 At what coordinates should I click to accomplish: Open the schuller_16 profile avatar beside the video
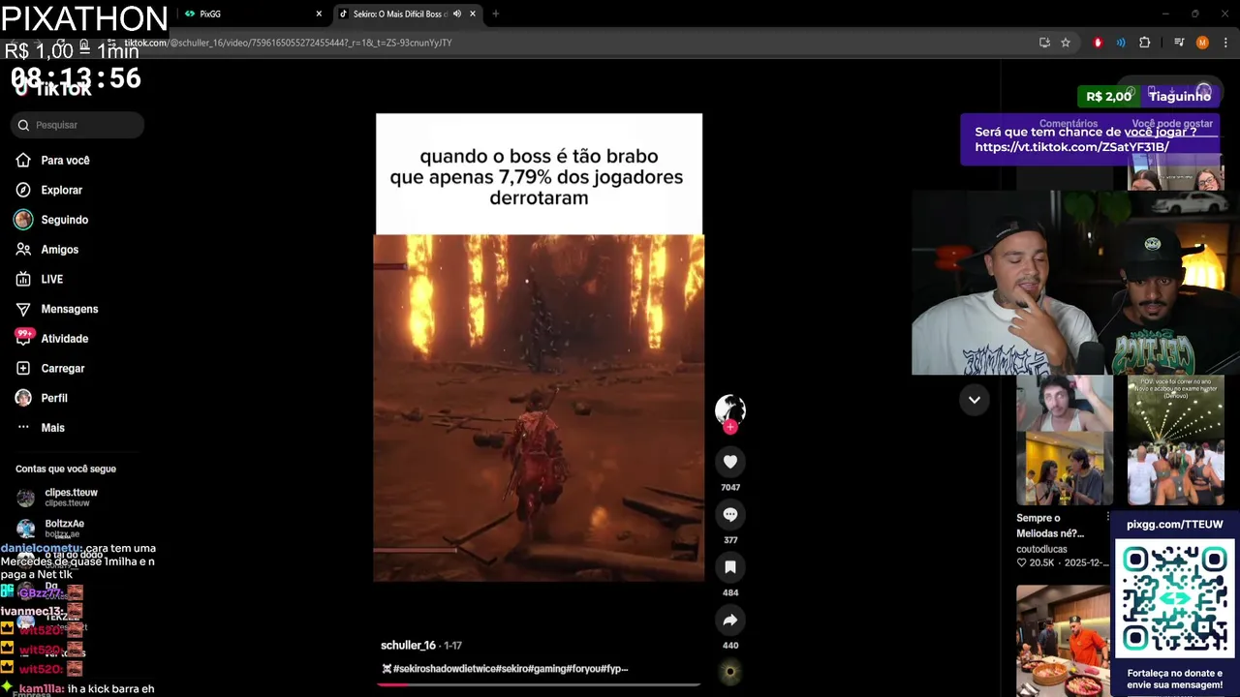(730, 409)
